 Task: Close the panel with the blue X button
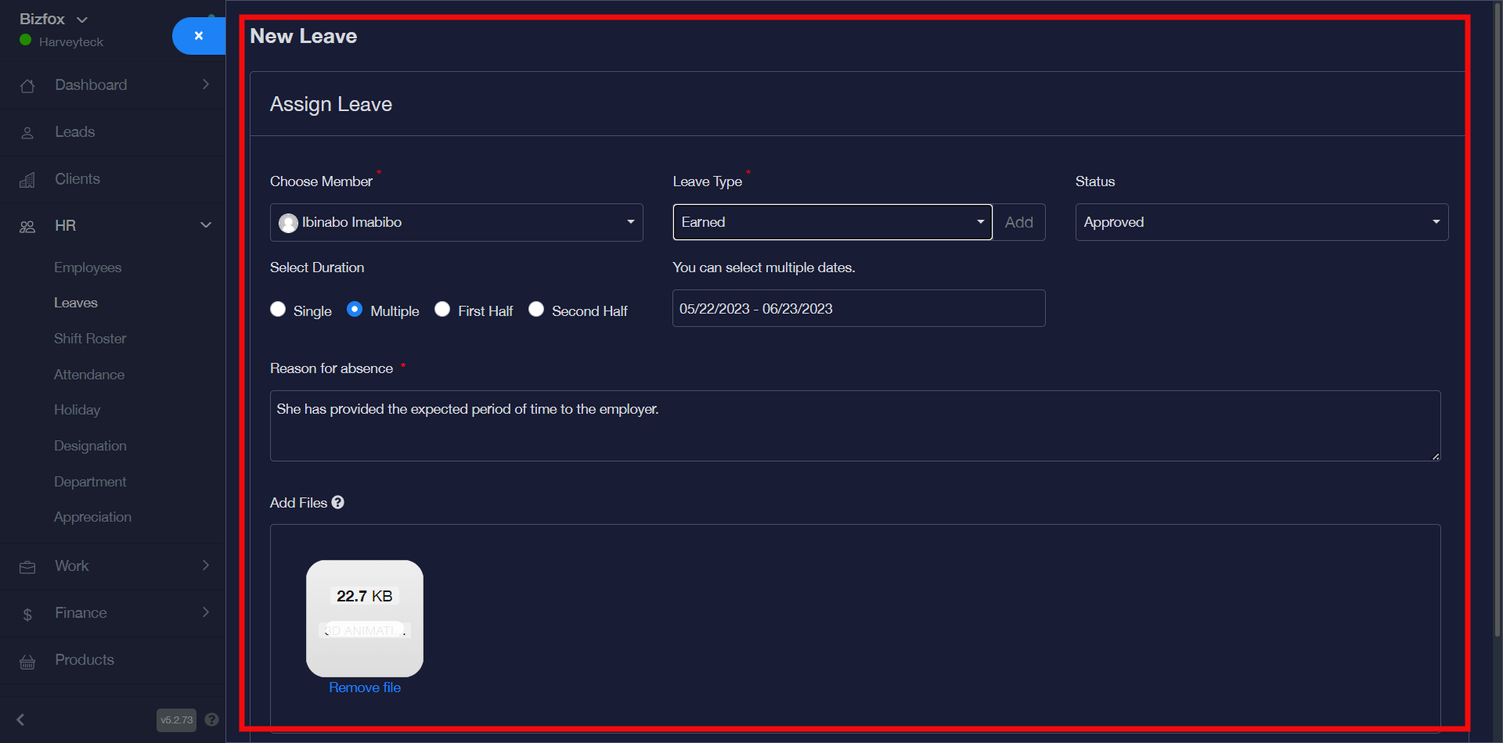(199, 36)
